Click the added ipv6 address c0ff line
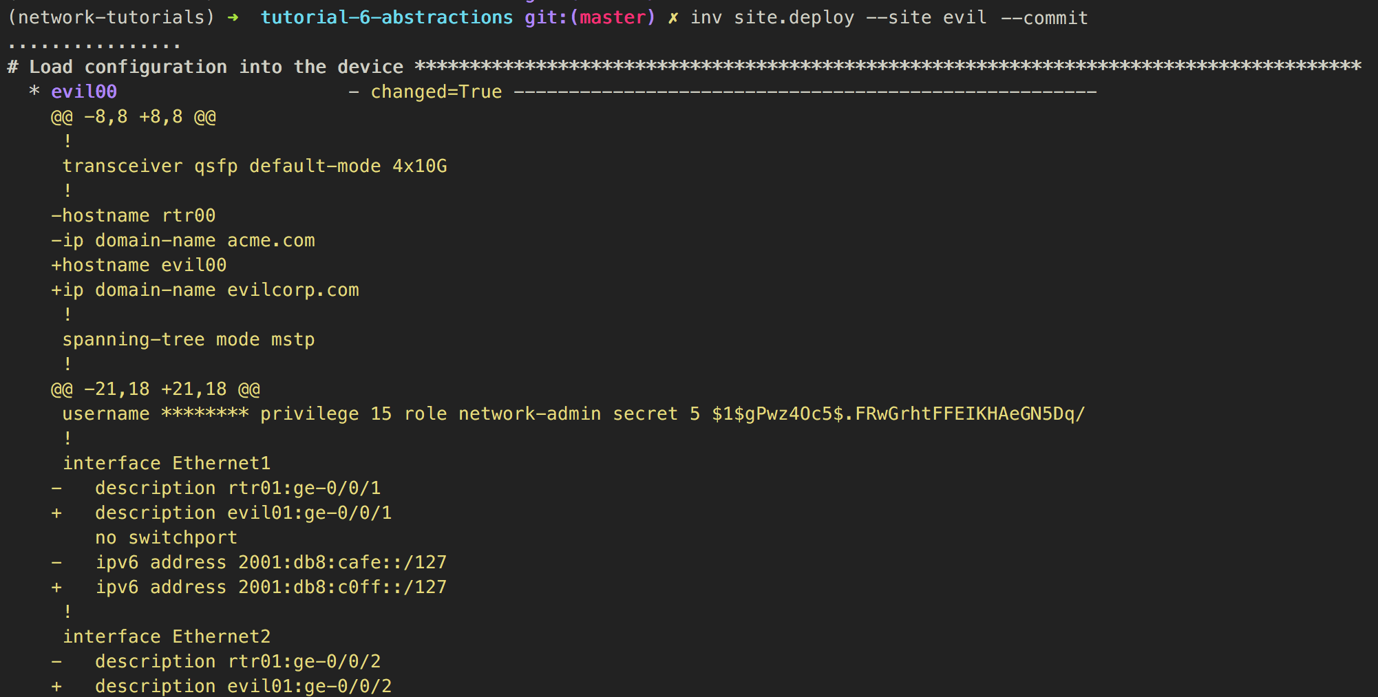 click(x=249, y=587)
